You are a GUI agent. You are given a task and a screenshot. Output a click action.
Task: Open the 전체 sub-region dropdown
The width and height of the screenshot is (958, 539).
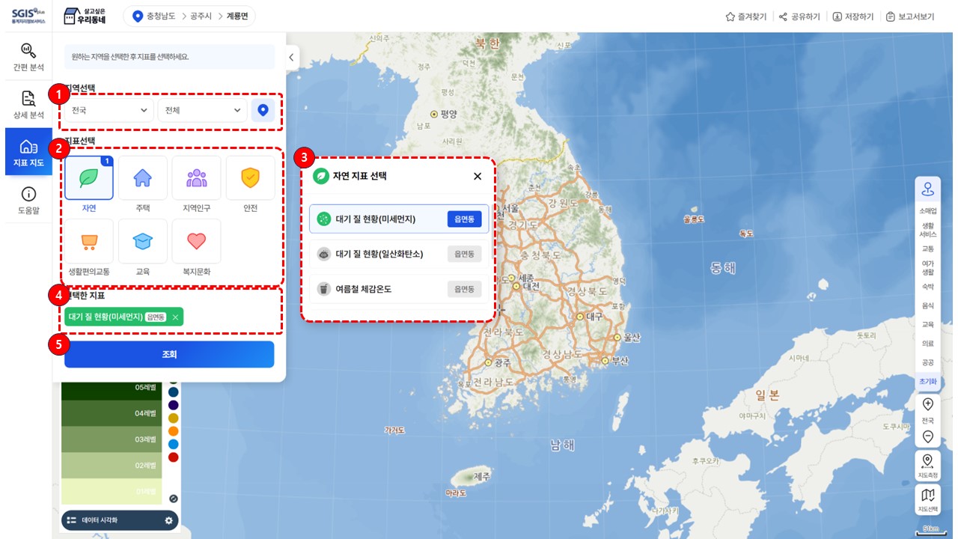[202, 110]
